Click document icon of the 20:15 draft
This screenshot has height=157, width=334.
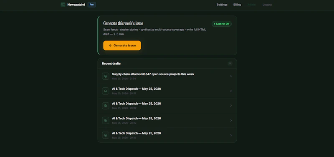pos(106,135)
